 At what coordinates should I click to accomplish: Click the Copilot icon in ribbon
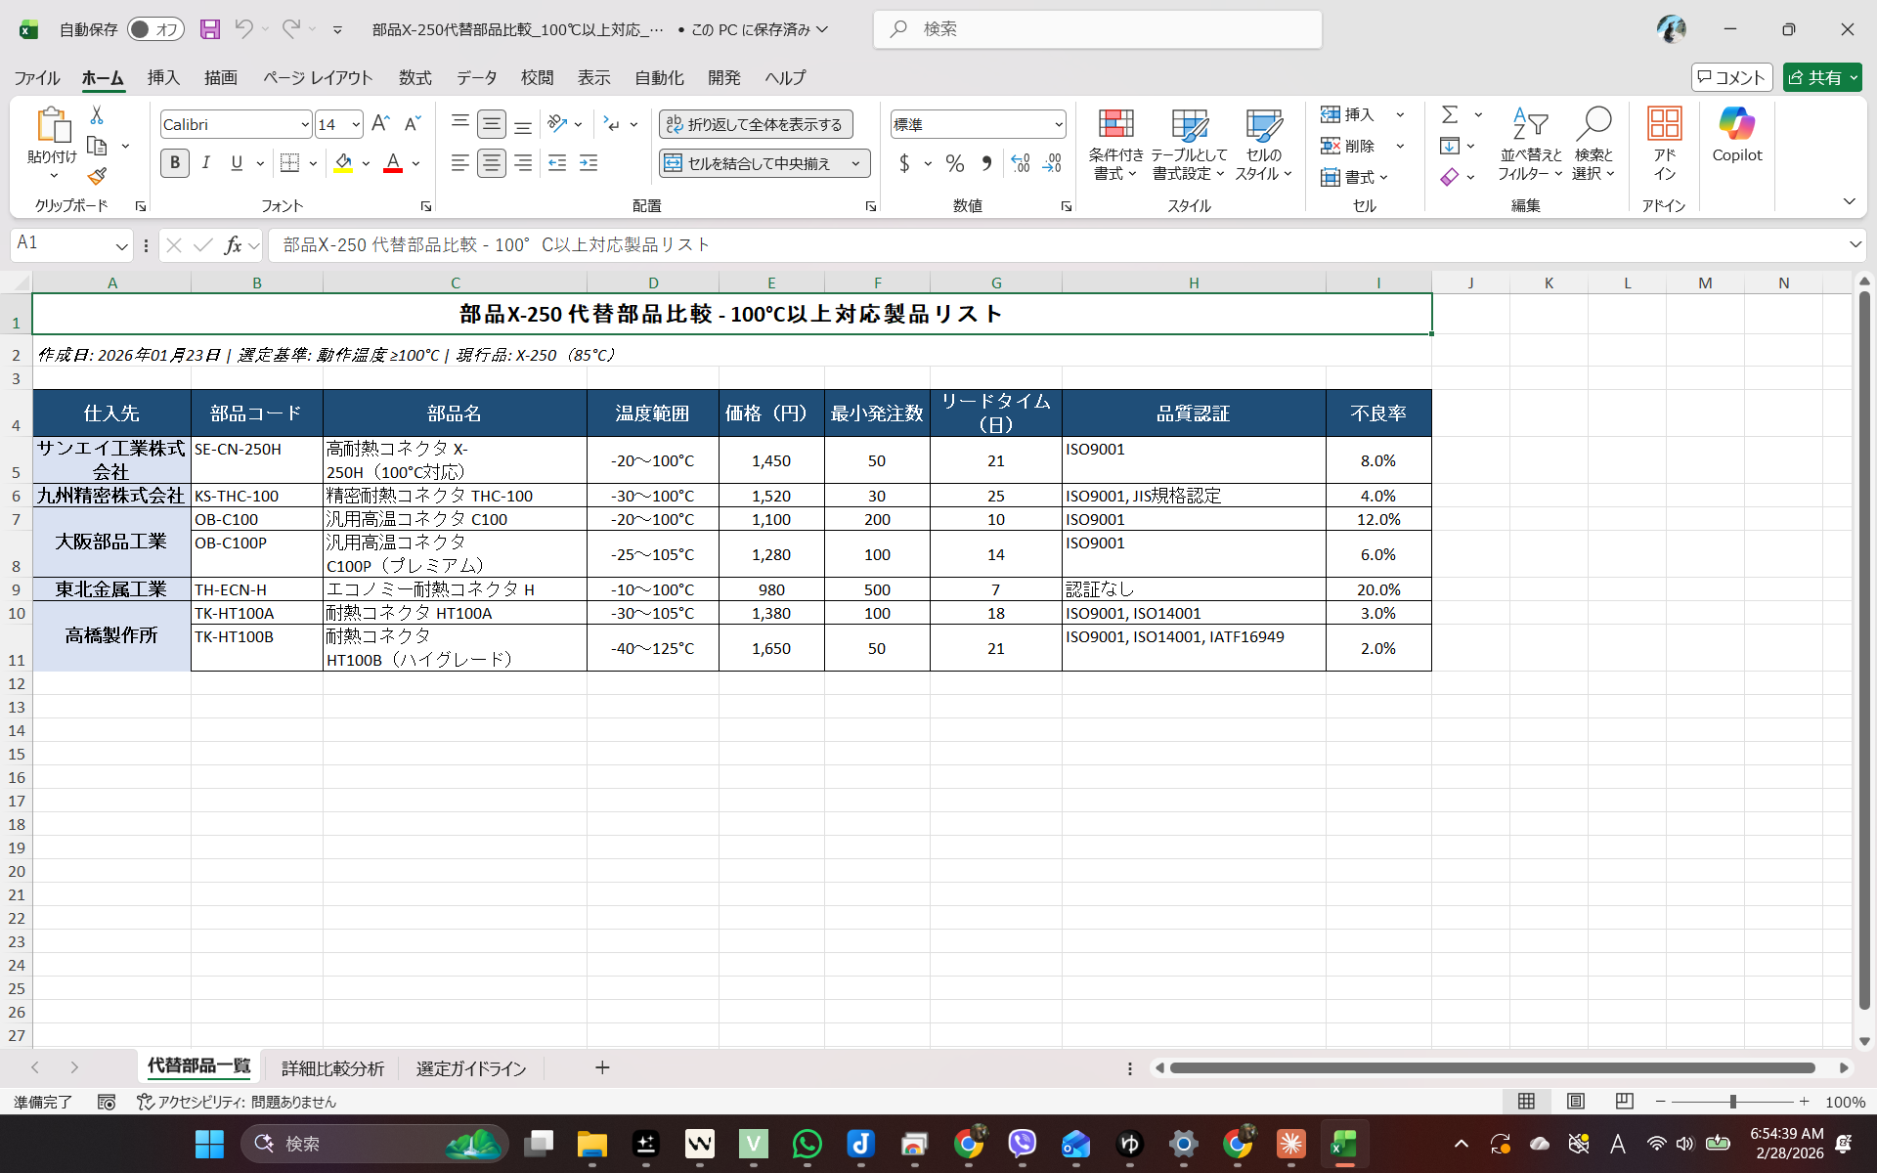click(1736, 135)
